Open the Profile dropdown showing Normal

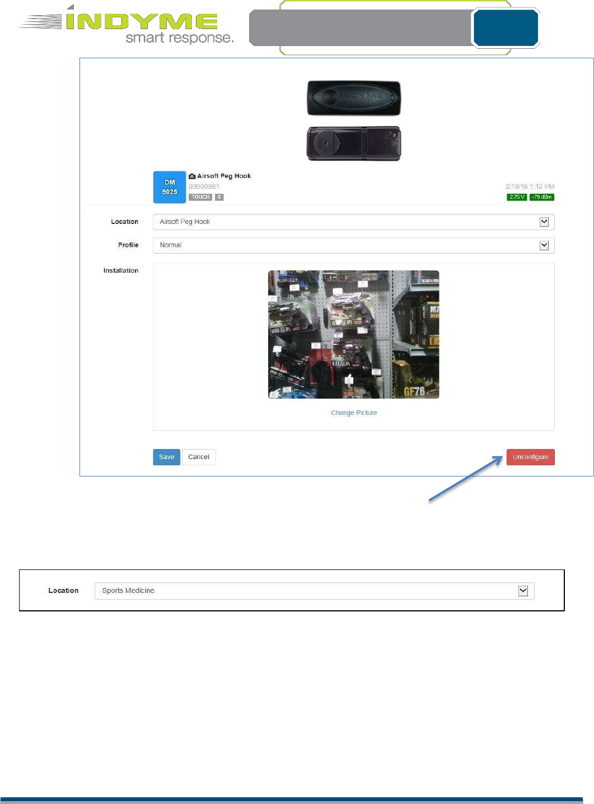click(354, 245)
